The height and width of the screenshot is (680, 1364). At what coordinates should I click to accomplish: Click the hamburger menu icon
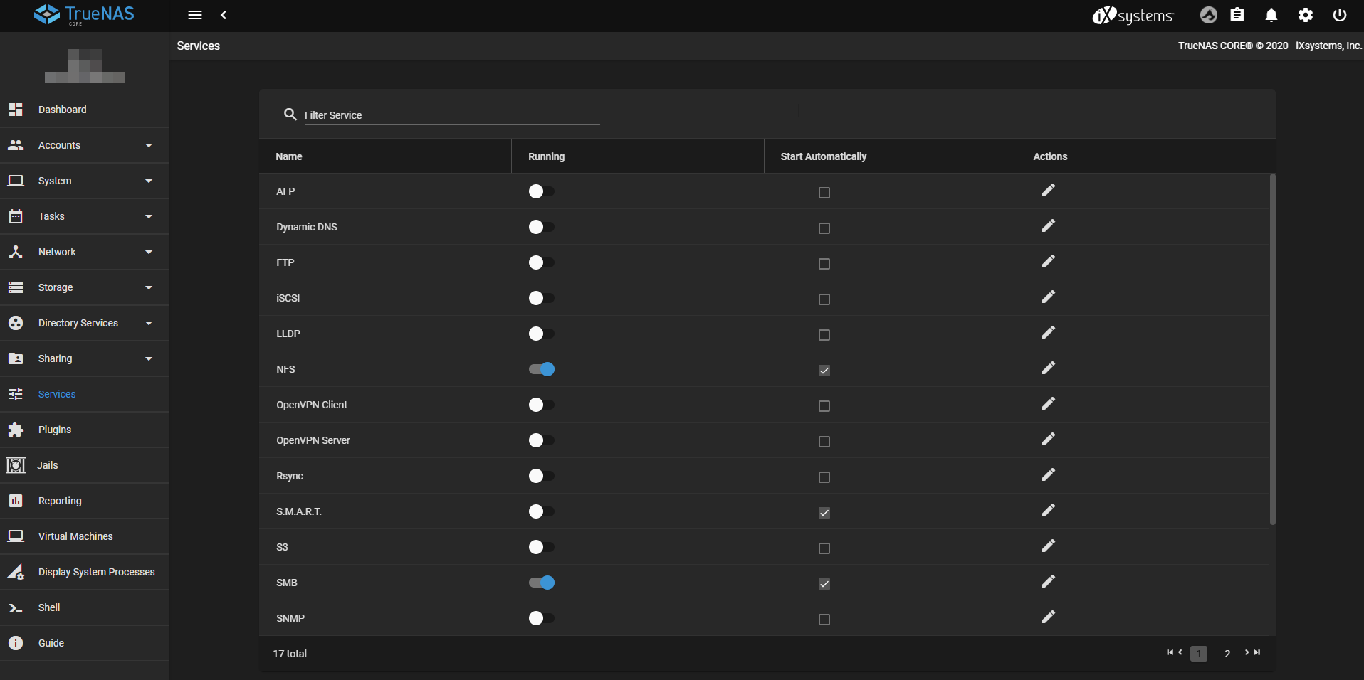coord(194,15)
